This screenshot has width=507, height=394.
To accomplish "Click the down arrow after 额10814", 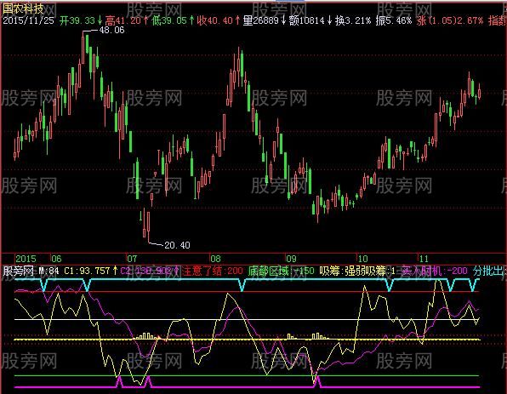I will coord(330,20).
